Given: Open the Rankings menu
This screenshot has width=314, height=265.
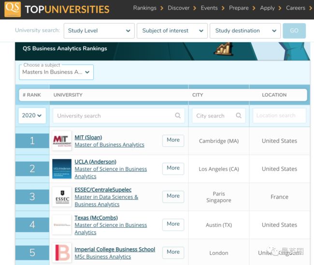Looking at the screenshot, I should [x=145, y=8].
